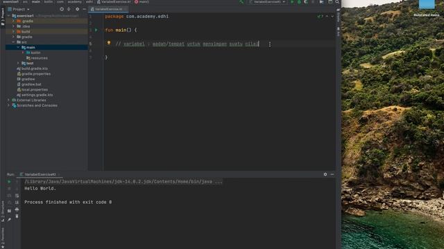Open Run panel settings gear
The width and height of the screenshot is (444, 249).
[325, 174]
